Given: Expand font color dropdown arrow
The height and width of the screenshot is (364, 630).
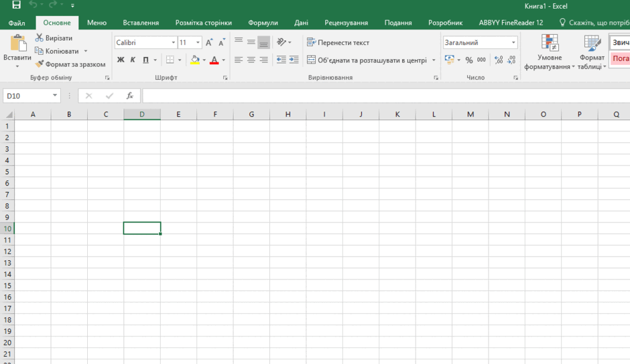Looking at the screenshot, I should (x=224, y=60).
